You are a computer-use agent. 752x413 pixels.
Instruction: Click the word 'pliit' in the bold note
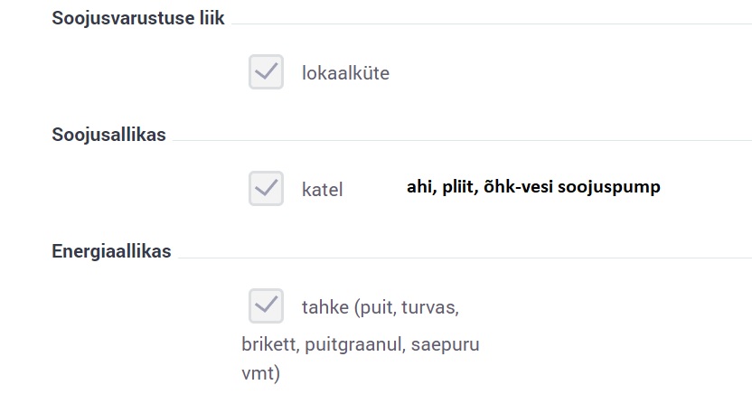[456, 187]
